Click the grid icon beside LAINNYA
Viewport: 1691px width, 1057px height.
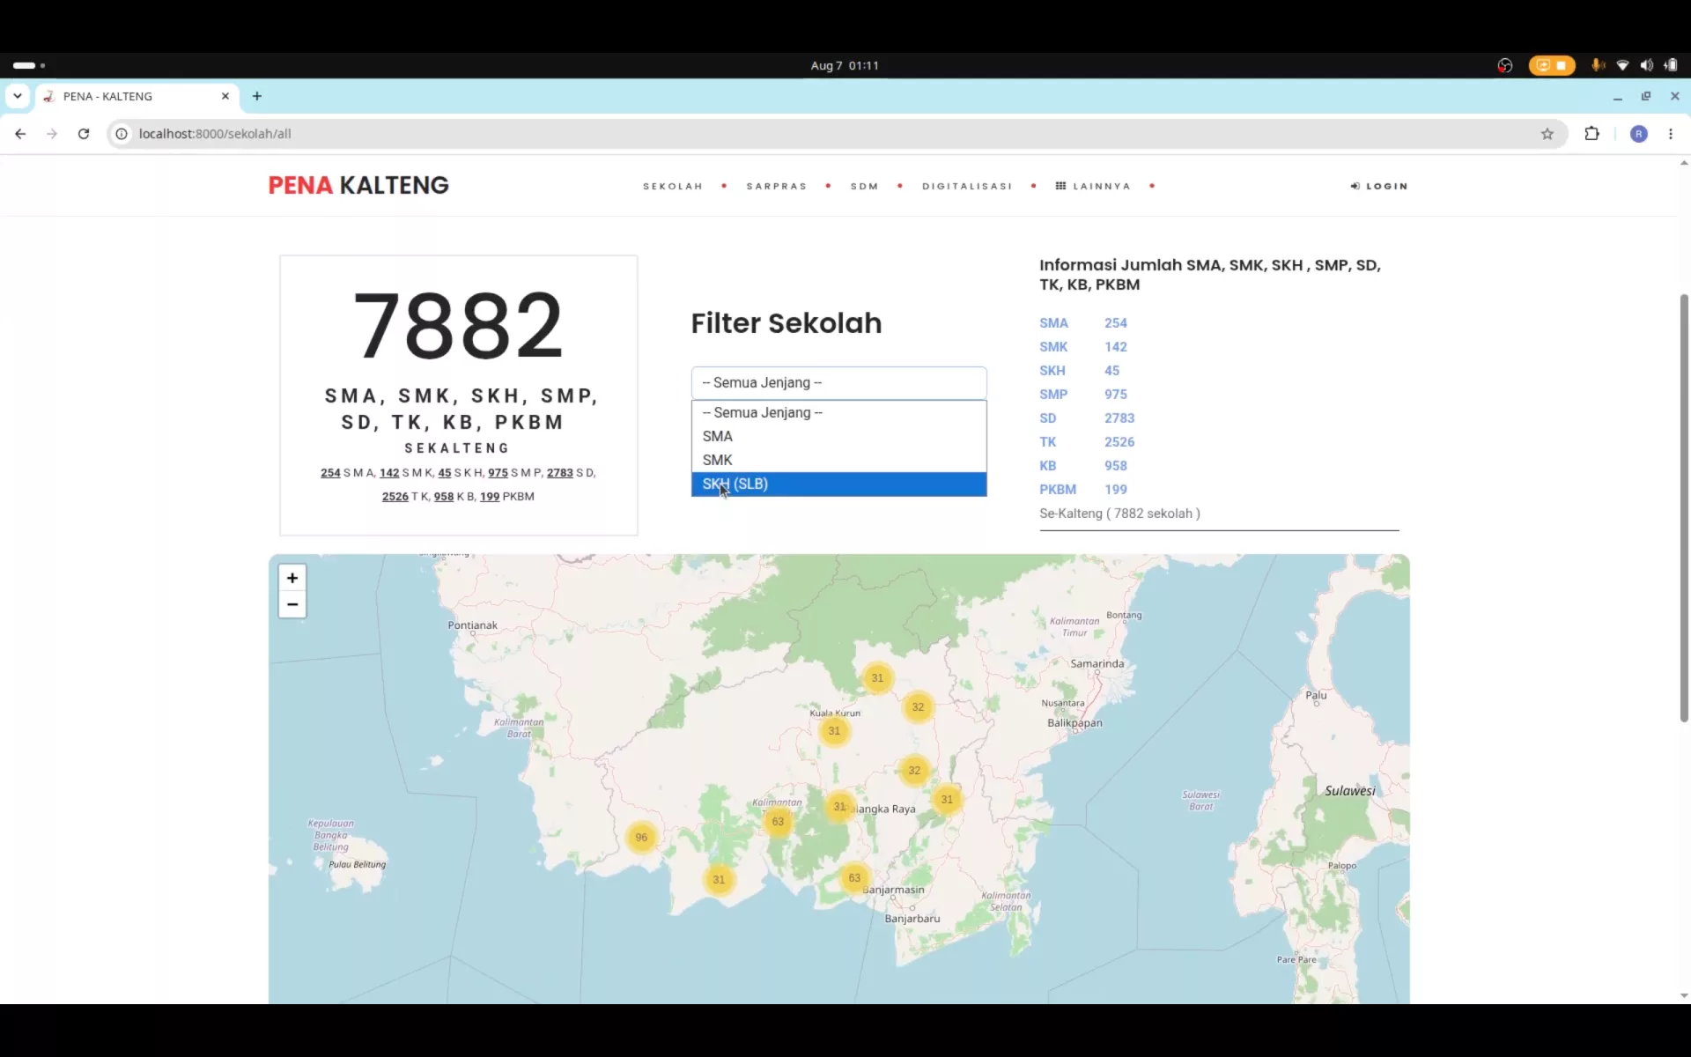[1060, 186]
